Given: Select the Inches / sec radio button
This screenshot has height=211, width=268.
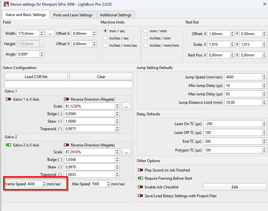Looking at the screenshot, I should click(x=106, y=38).
